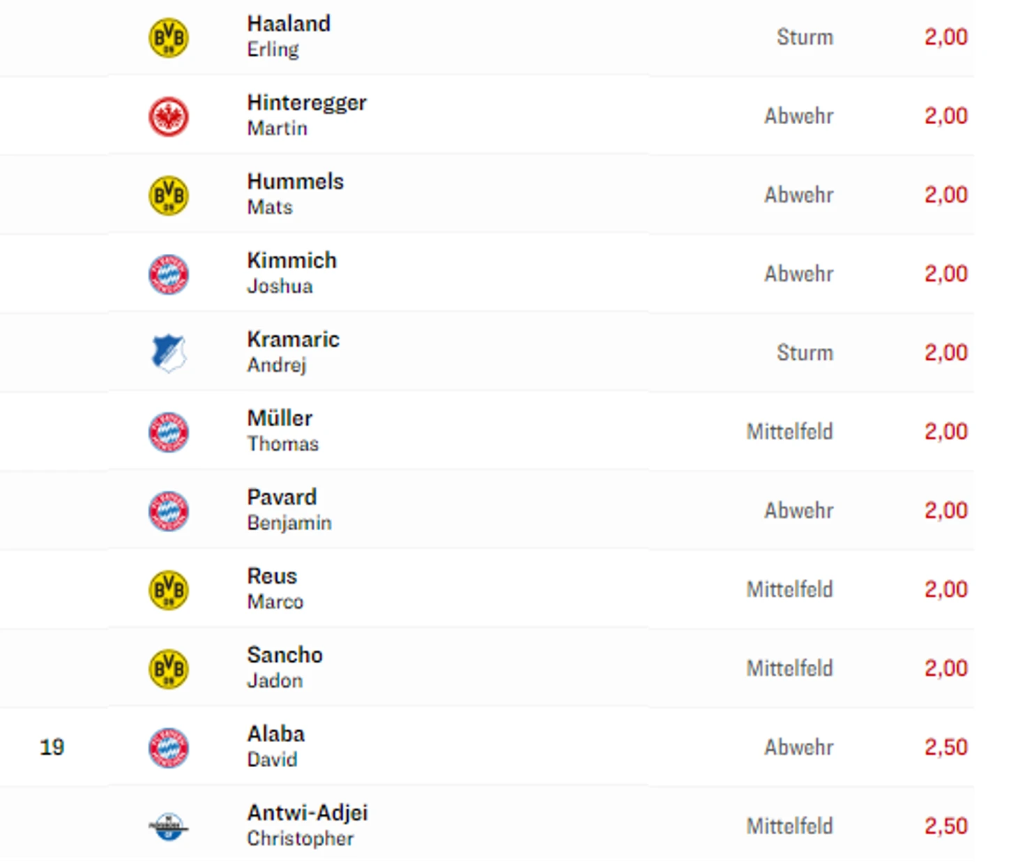The height and width of the screenshot is (862, 1018).
Task: Open the Kramaric Andrej player page
Action: pyautogui.click(x=293, y=351)
